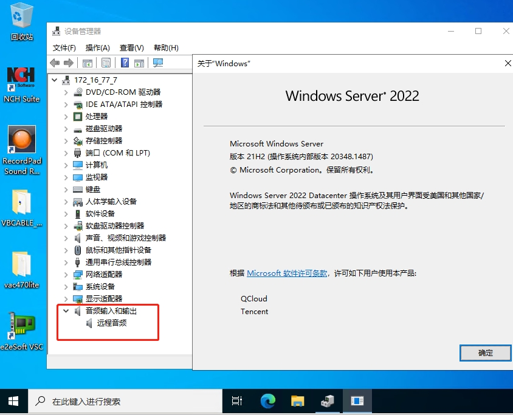Expand the IDE ATA/ATAPI 控制器 node
Viewport: 513px width, 415px height.
(x=66, y=105)
